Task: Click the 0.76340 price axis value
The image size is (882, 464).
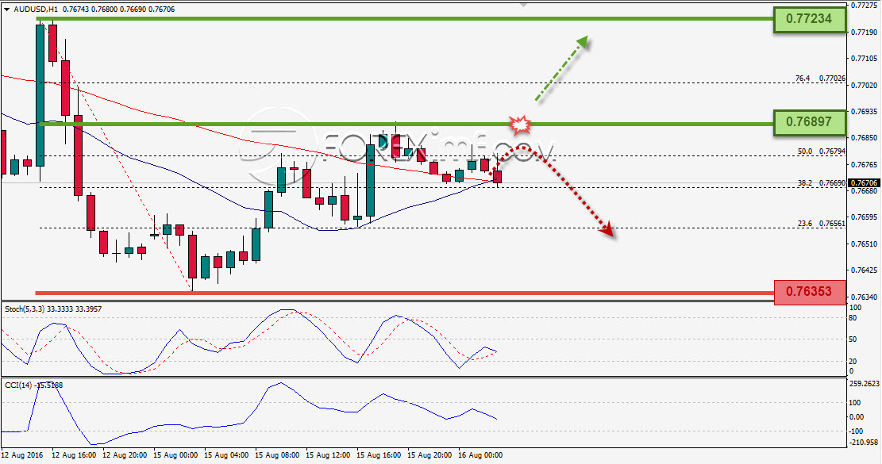Action: [865, 297]
